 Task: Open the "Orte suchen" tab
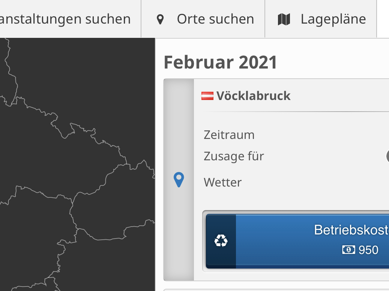(x=215, y=19)
